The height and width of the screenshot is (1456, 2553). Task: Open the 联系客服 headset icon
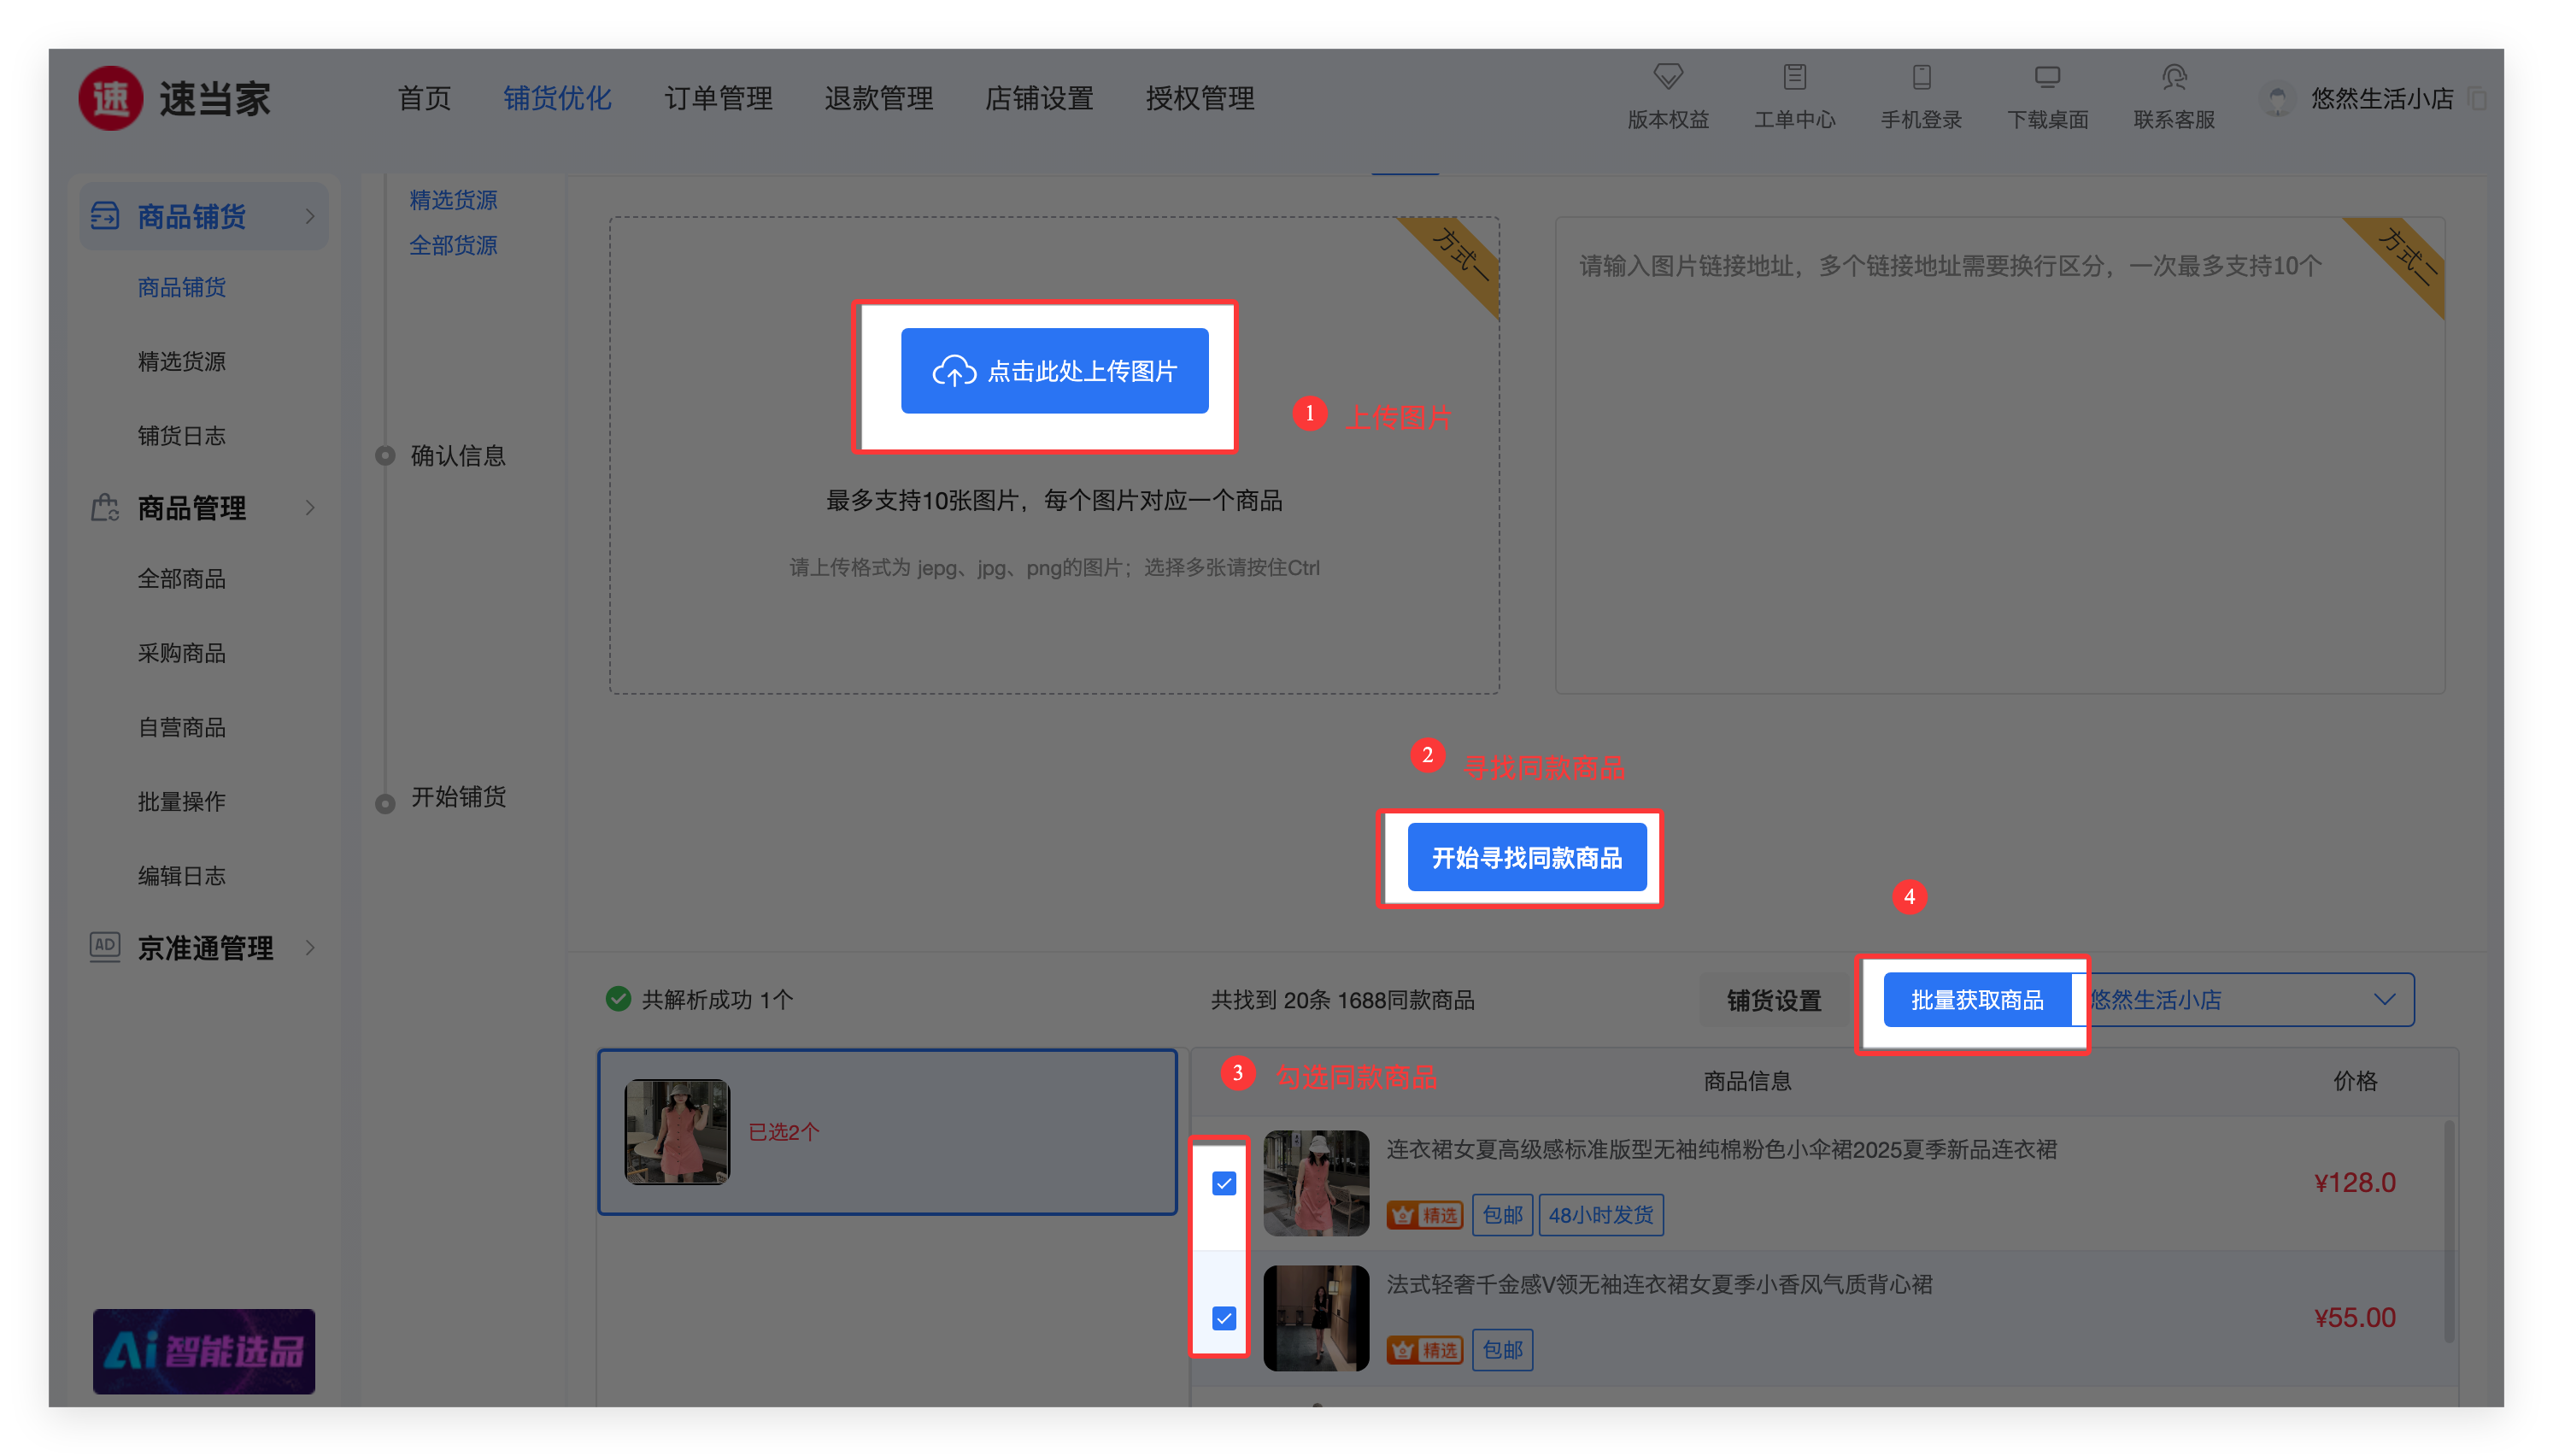coord(2173,77)
